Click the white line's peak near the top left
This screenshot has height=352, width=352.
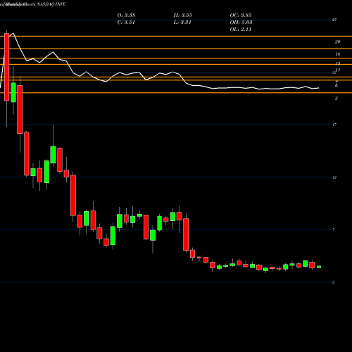point(13,33)
